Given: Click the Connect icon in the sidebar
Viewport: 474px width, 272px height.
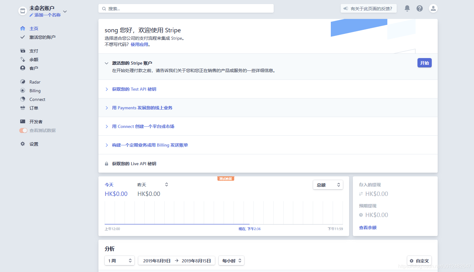Looking at the screenshot, I should [x=23, y=99].
